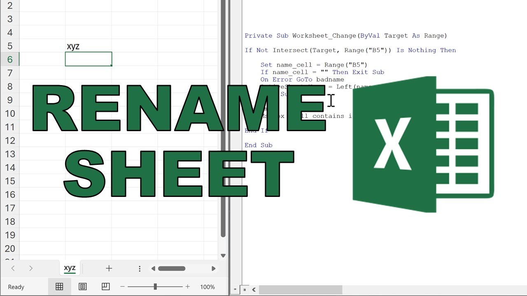This screenshot has height=296, width=527.
Task: Select row 2 header
Action: 10,6
